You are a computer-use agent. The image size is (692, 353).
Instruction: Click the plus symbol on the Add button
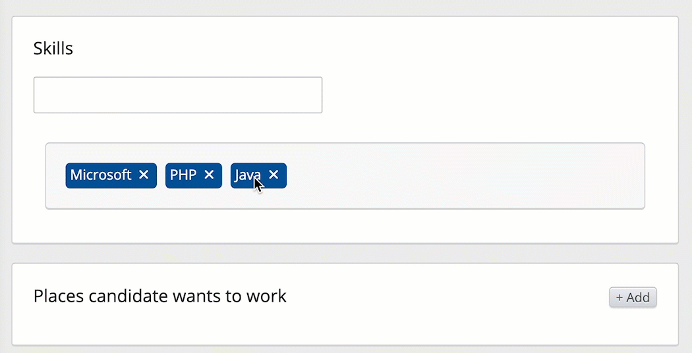tap(620, 298)
